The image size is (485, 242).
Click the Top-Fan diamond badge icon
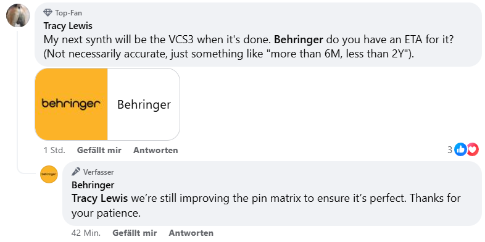tap(48, 13)
